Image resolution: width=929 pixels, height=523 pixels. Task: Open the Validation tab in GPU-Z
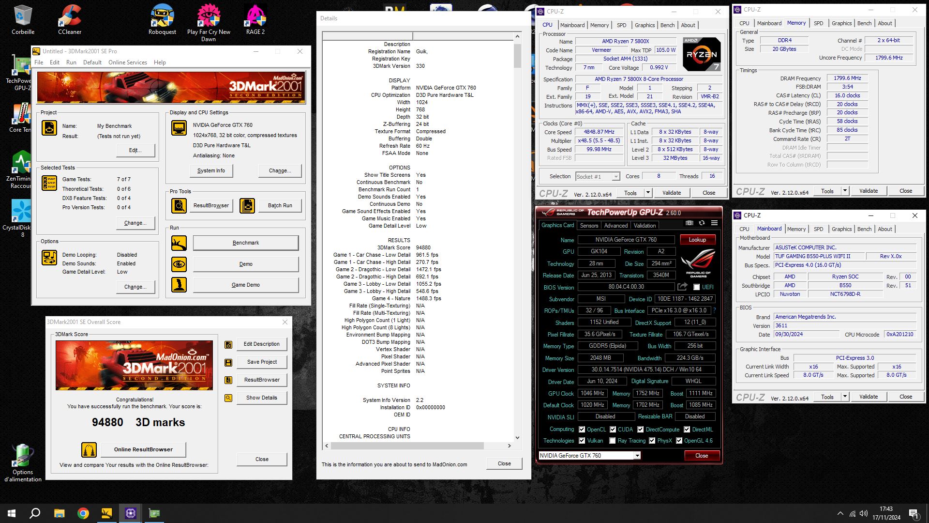click(644, 226)
